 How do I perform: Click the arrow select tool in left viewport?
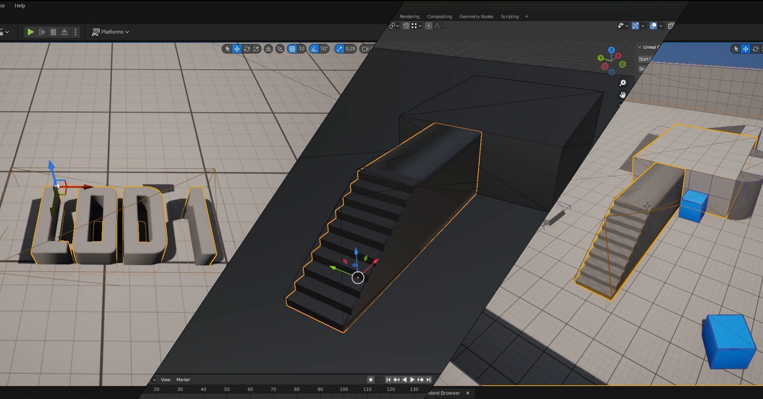point(227,49)
